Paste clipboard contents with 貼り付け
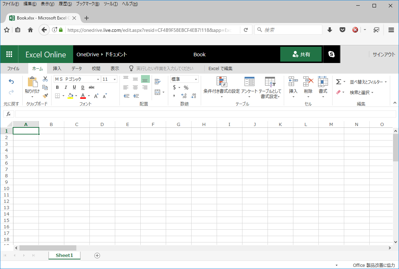The width and height of the screenshot is (399, 269). tap(32, 87)
